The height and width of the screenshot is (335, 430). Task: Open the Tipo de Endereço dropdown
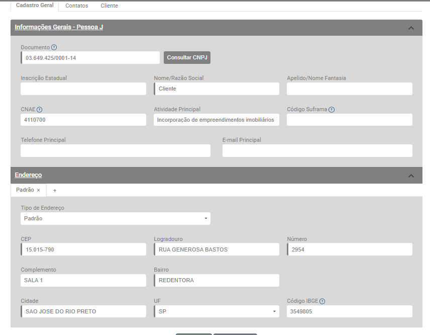click(116, 219)
